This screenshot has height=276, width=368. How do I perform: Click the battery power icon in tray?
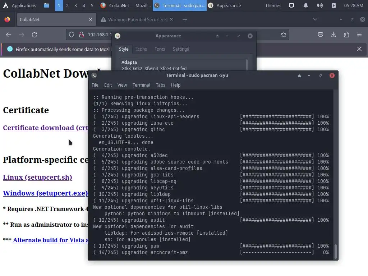[334, 5]
